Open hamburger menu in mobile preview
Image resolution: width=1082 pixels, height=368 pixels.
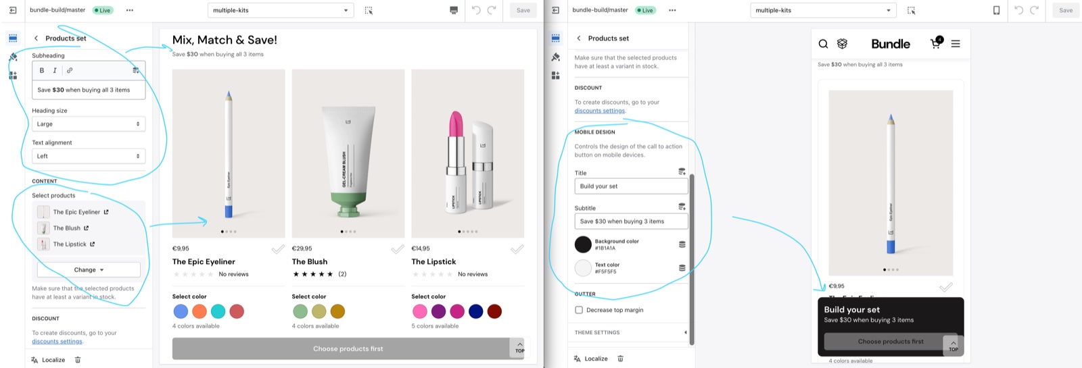(956, 44)
